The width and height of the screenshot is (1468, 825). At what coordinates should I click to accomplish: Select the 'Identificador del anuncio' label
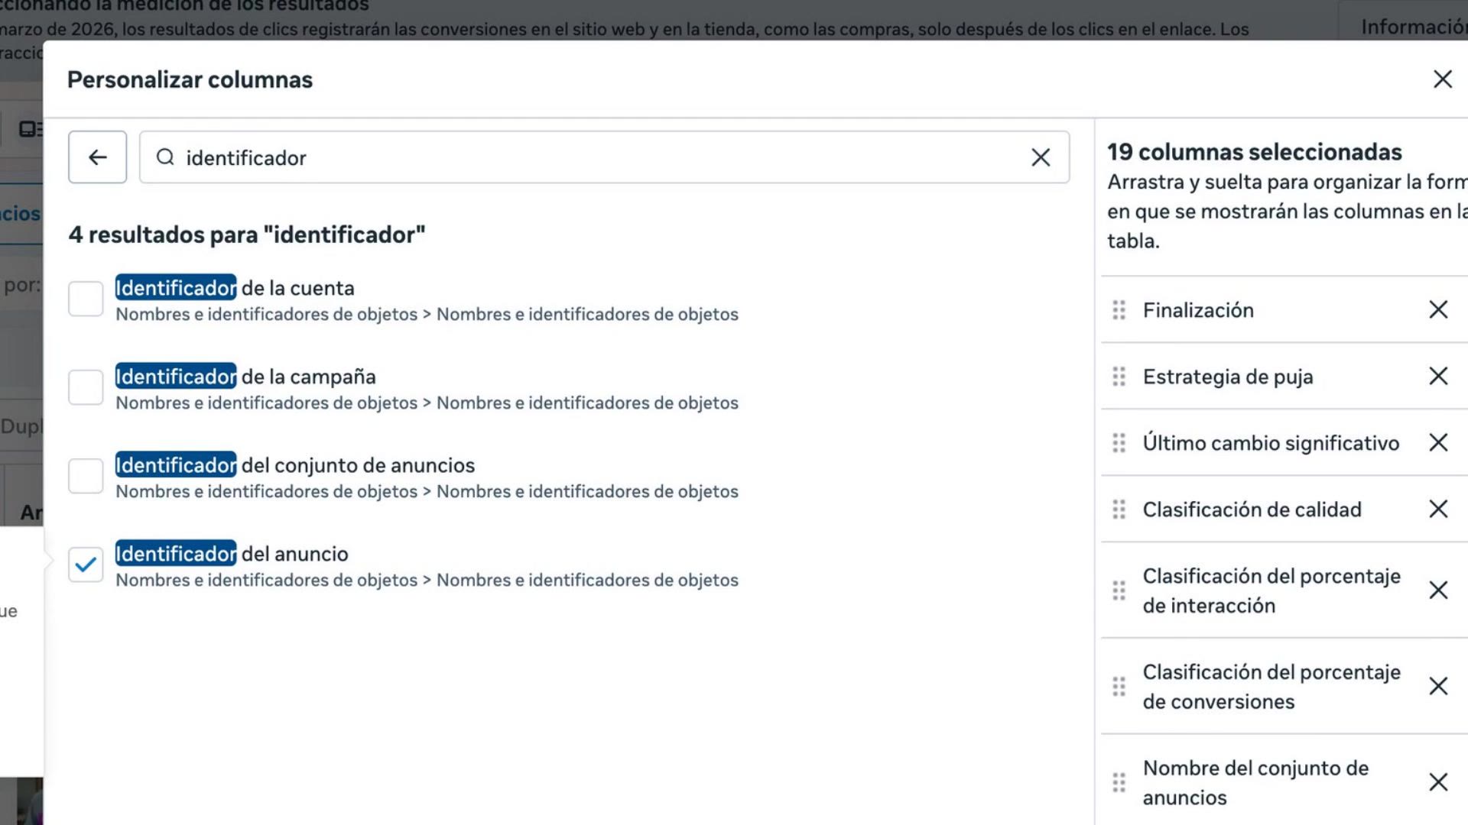pyautogui.click(x=232, y=554)
